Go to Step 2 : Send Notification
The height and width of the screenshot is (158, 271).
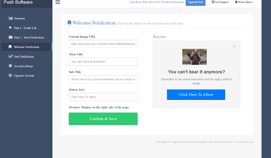click(29, 37)
